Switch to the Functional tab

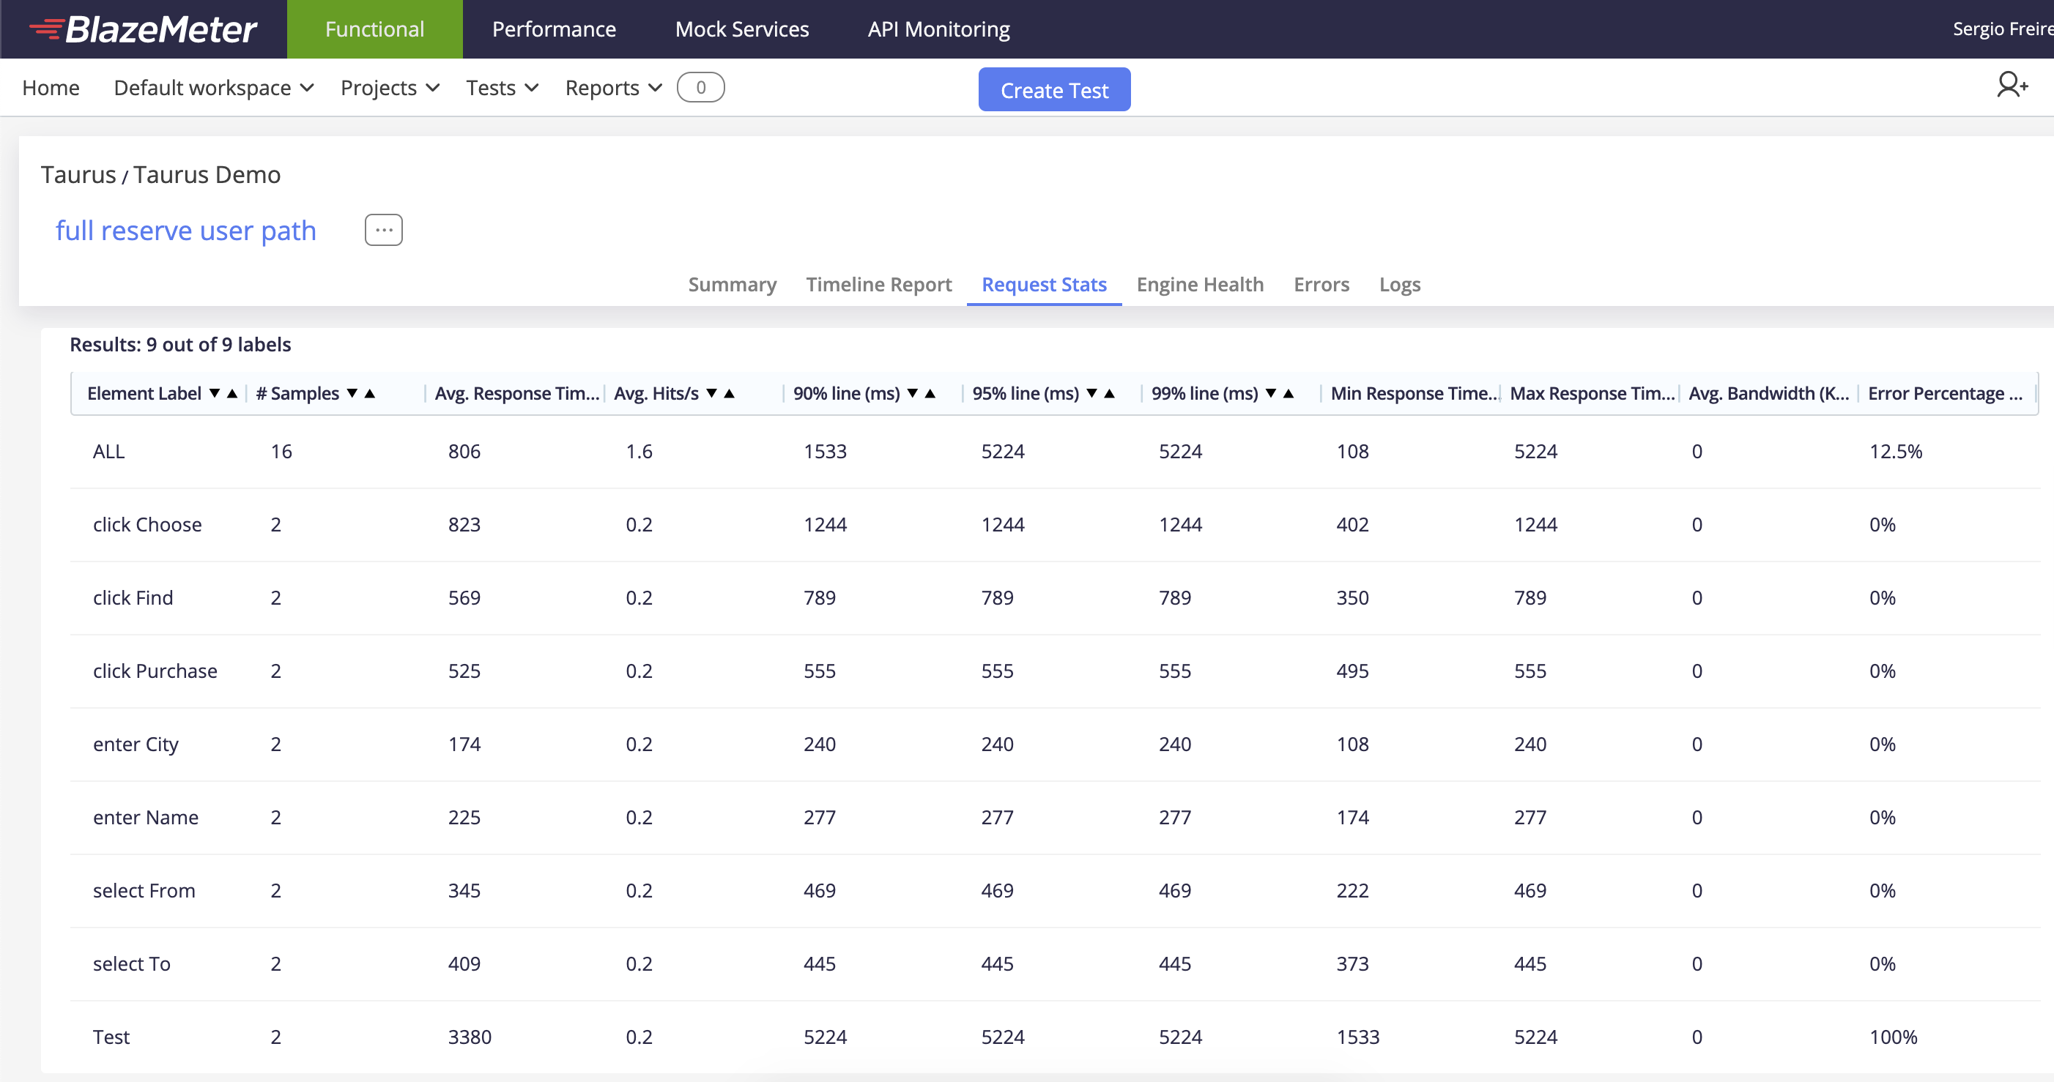(x=375, y=29)
